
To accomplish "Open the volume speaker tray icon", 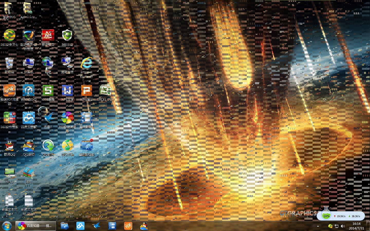I will click(x=343, y=226).
